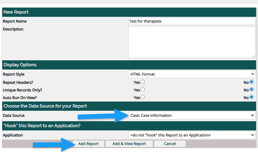Enable Yes for Auto Run On View
Viewport: 258px width, 152px height.
pyautogui.click(x=143, y=97)
